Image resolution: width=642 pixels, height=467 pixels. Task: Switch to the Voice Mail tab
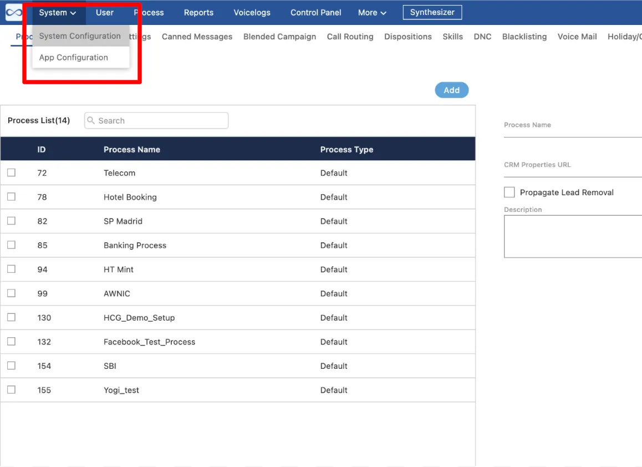(577, 37)
